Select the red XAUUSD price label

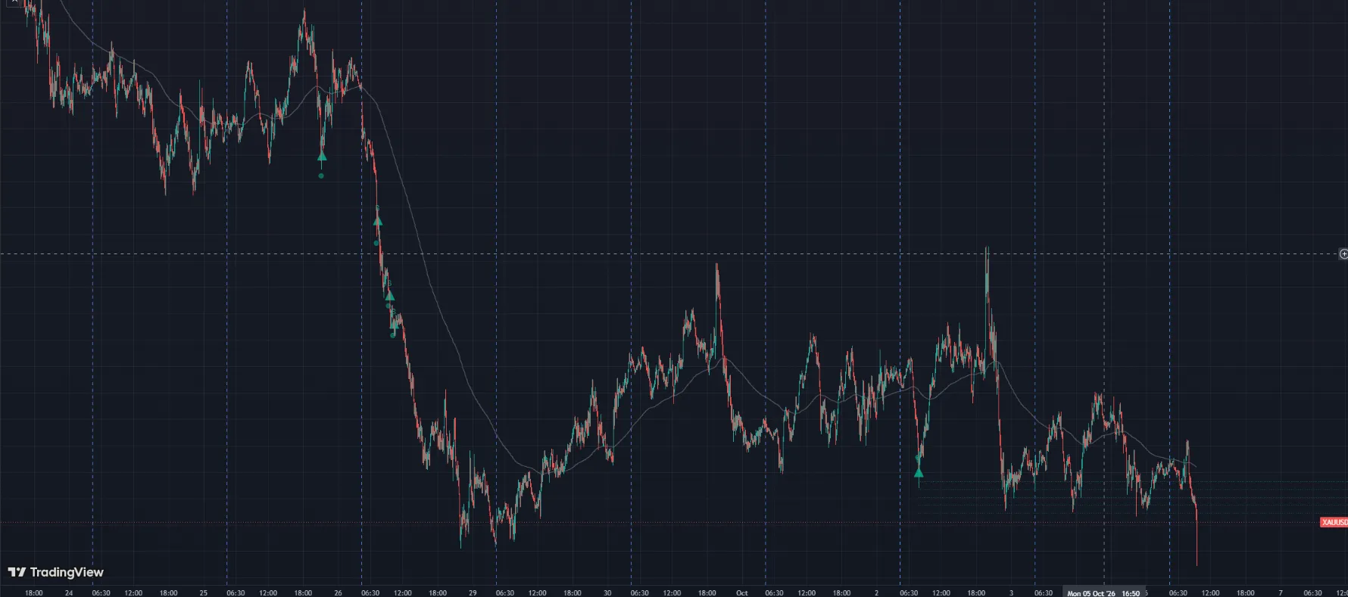coord(1334,522)
